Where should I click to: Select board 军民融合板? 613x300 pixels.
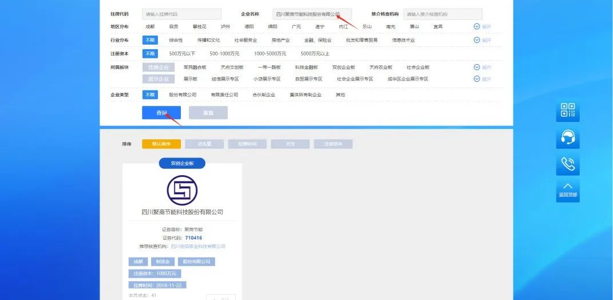tap(195, 68)
